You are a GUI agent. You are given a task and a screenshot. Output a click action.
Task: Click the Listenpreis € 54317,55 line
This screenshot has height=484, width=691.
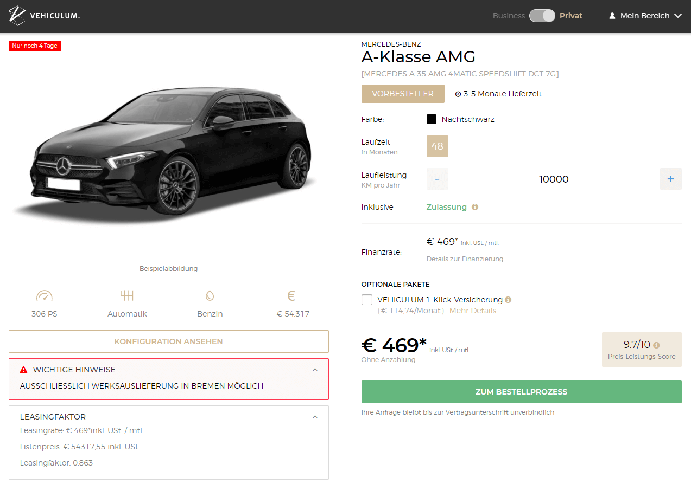coord(80,447)
